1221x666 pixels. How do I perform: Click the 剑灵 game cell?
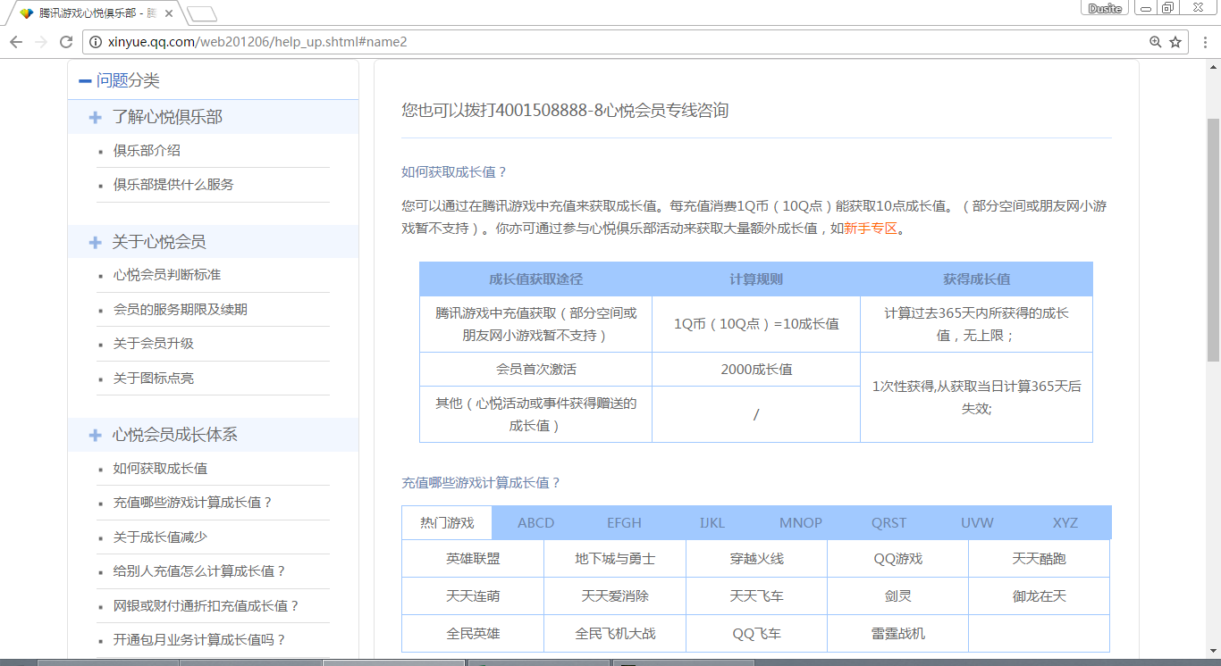[x=897, y=596]
